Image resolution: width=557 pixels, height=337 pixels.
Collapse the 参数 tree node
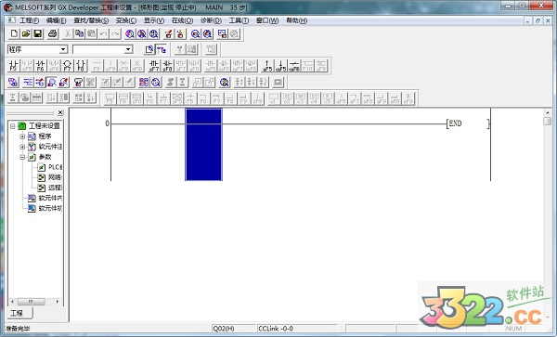pyautogui.click(x=22, y=157)
